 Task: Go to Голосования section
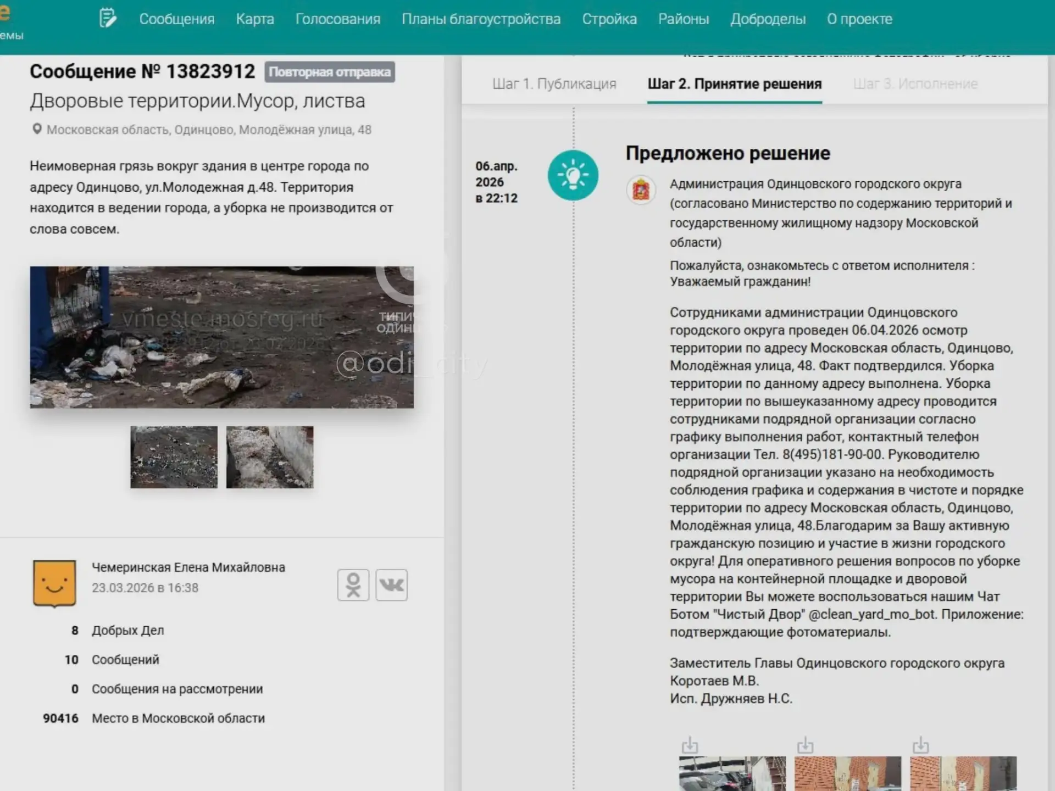click(338, 19)
